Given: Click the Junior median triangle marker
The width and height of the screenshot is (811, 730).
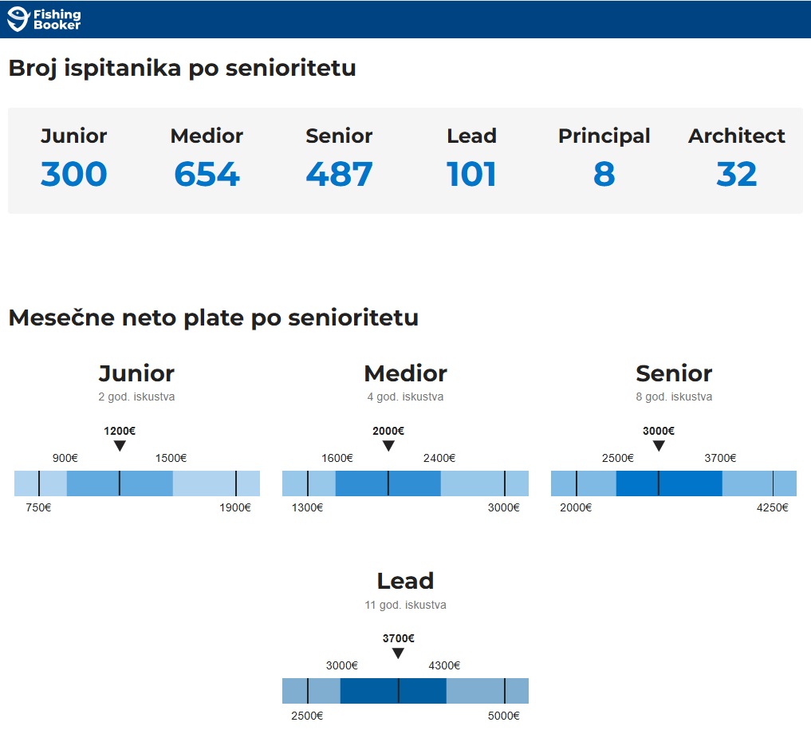Looking at the screenshot, I should 120,446.
